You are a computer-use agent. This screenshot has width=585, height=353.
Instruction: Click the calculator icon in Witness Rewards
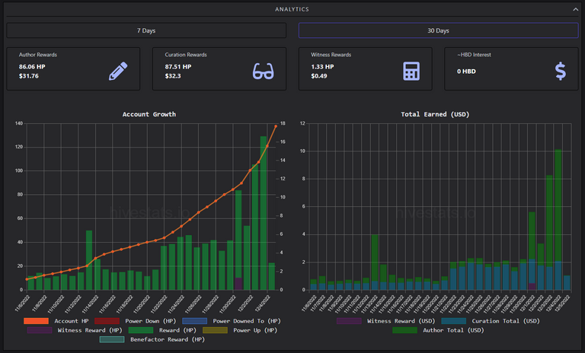tap(411, 71)
